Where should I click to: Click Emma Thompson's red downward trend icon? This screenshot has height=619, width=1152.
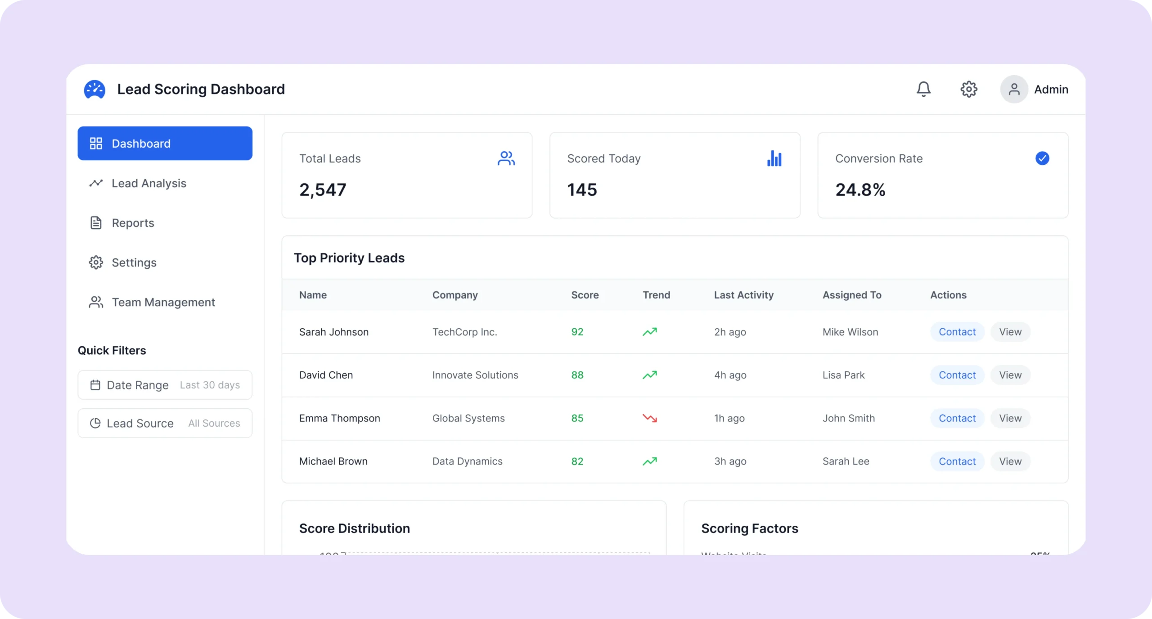pos(649,419)
